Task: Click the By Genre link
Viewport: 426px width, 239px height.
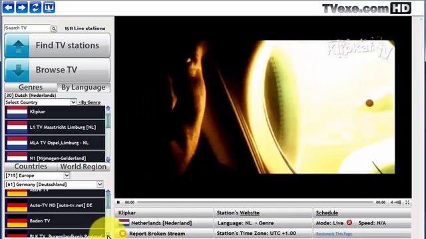Action: pos(89,102)
